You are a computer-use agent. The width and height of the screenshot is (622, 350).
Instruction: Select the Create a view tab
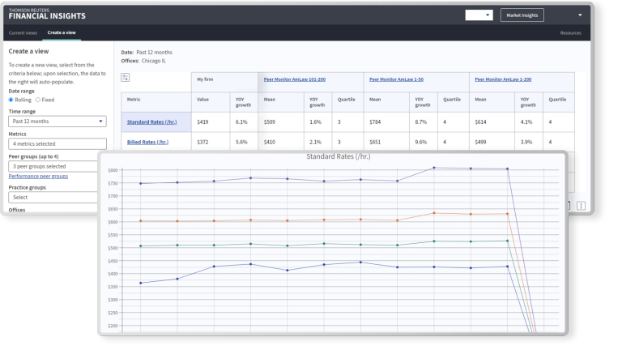[60, 32]
